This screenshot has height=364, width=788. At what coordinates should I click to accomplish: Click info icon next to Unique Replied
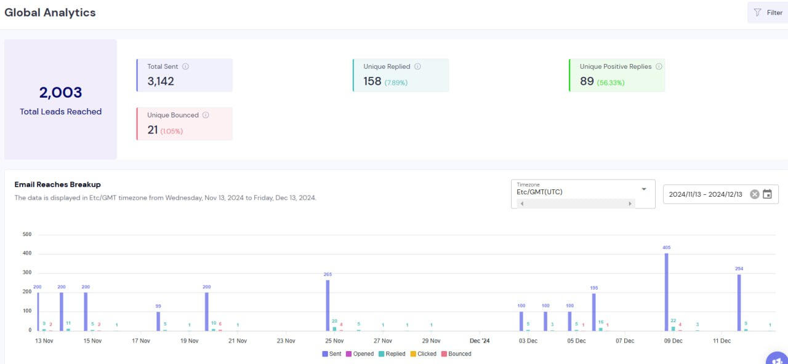[417, 66]
